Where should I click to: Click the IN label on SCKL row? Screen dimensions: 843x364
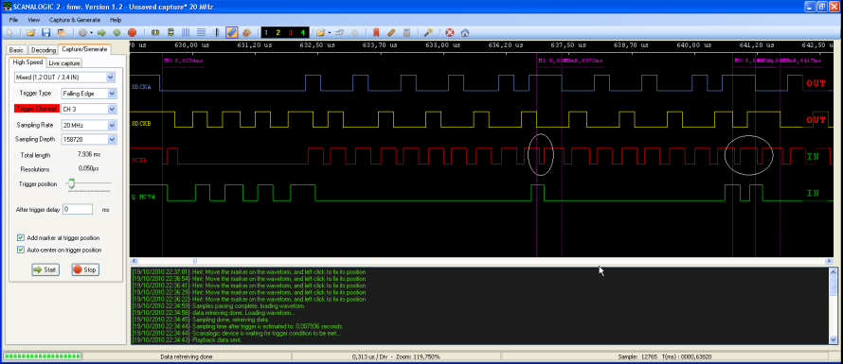tap(813, 157)
